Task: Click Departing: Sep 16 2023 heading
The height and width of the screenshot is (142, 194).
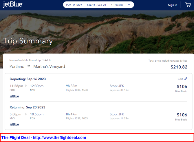Action: 28,79
